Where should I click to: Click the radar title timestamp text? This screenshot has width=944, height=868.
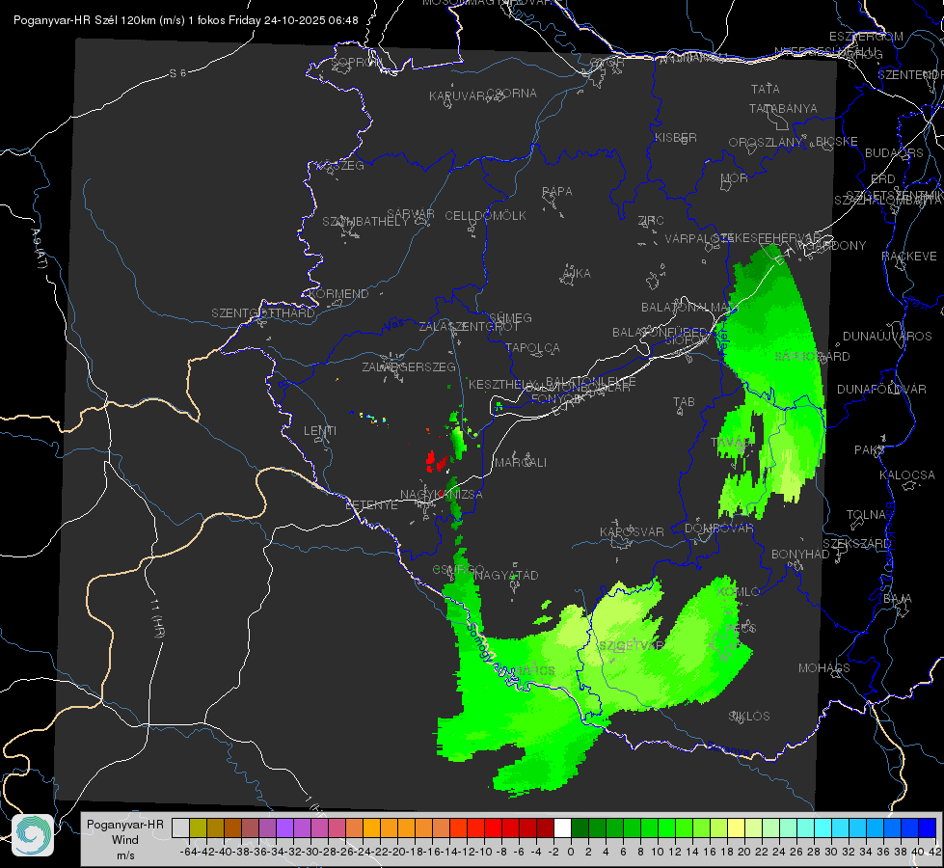pyautogui.click(x=186, y=20)
